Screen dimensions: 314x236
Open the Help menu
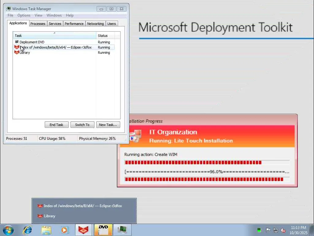click(70, 15)
